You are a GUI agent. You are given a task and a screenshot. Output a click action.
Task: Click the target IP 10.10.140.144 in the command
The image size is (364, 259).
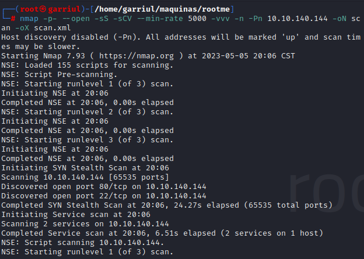(x=297, y=19)
